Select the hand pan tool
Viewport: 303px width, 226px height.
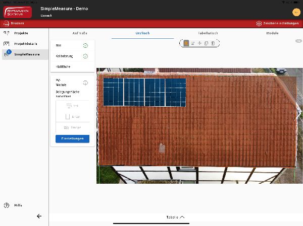(x=186, y=43)
